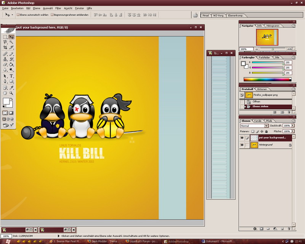Viewport: 305px width, 244px height.
Task: Open the Datei menu
Action: click(5, 8)
